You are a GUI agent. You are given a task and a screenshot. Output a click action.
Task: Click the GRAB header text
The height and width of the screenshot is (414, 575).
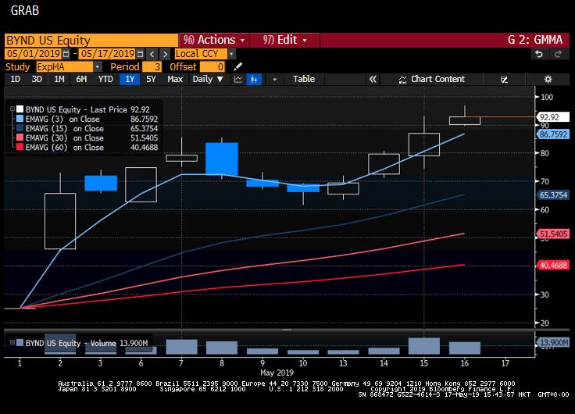pos(24,10)
